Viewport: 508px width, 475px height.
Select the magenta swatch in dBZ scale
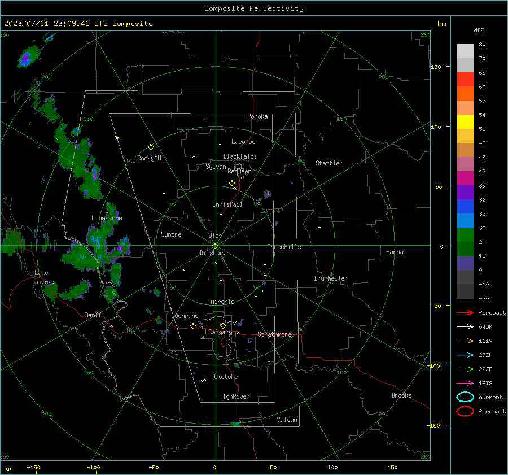[x=465, y=178]
